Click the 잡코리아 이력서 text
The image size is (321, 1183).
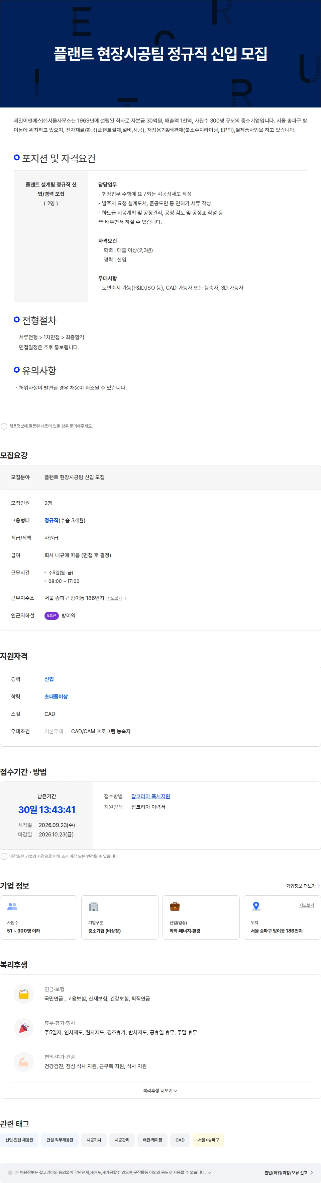point(148,807)
